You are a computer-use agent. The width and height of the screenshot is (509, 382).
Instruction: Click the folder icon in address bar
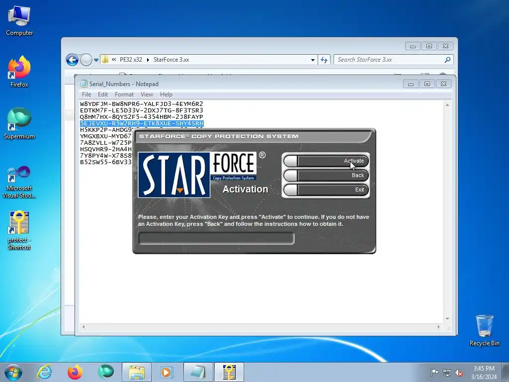click(x=105, y=60)
